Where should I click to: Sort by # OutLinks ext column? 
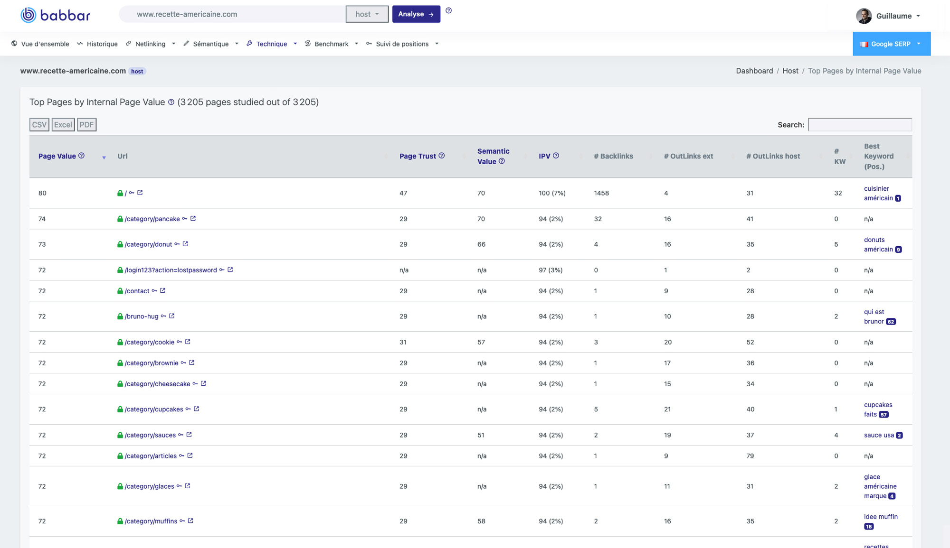pos(688,156)
